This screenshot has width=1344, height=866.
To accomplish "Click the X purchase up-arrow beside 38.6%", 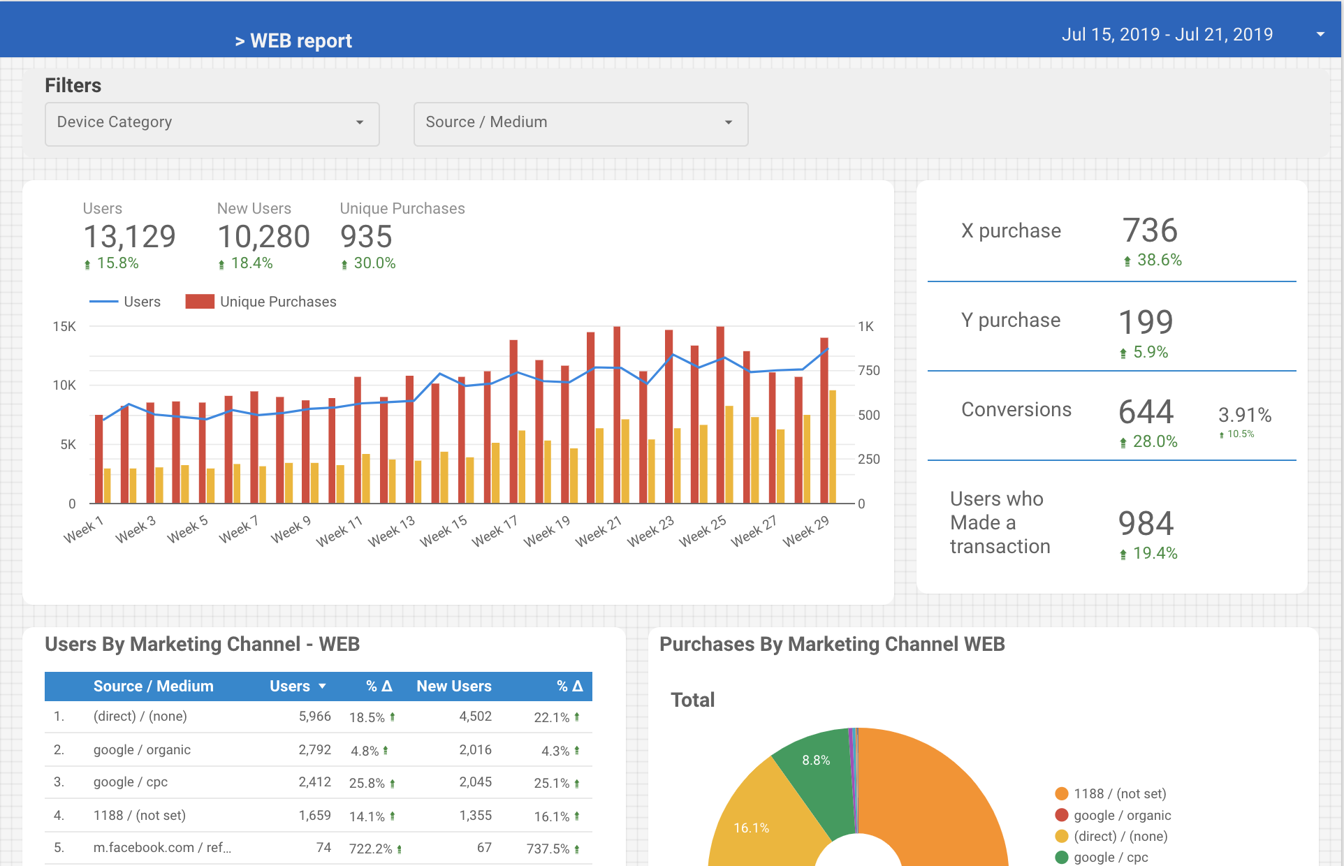I will [1127, 261].
